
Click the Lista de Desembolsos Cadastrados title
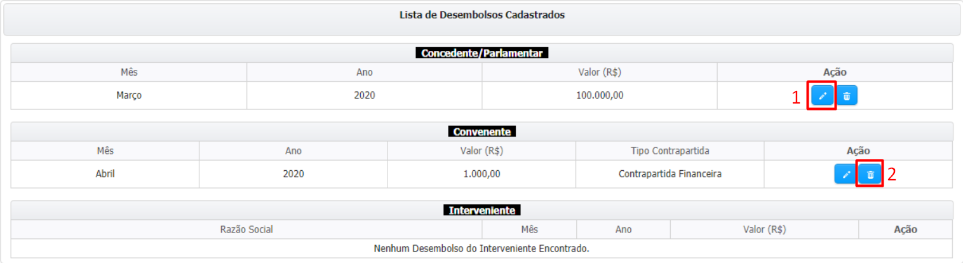tap(481, 15)
